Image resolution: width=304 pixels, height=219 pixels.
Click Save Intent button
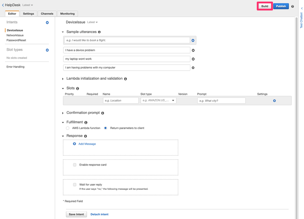pos(76,214)
